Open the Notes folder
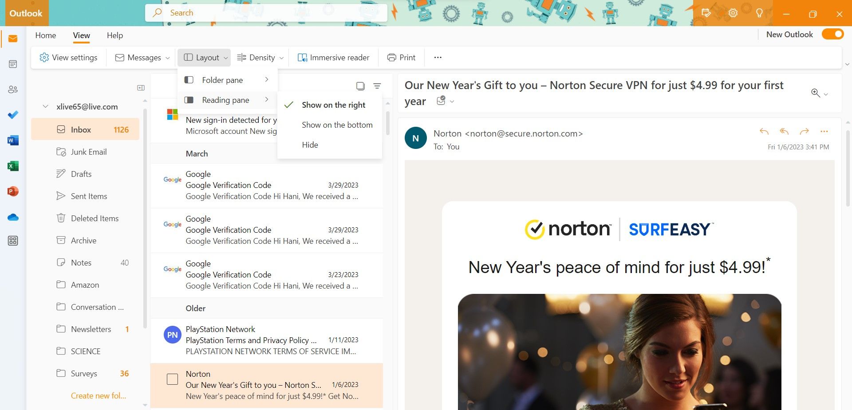Image resolution: width=852 pixels, height=410 pixels. point(85,262)
